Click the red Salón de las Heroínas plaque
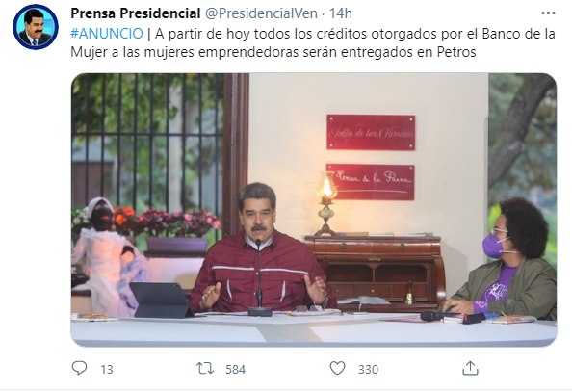The width and height of the screenshot is (572, 392). pos(371,132)
